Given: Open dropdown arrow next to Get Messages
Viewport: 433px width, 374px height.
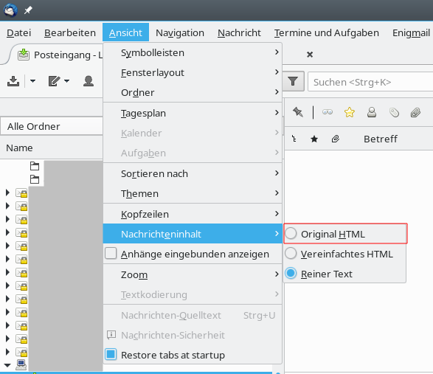Looking at the screenshot, I should [32, 81].
